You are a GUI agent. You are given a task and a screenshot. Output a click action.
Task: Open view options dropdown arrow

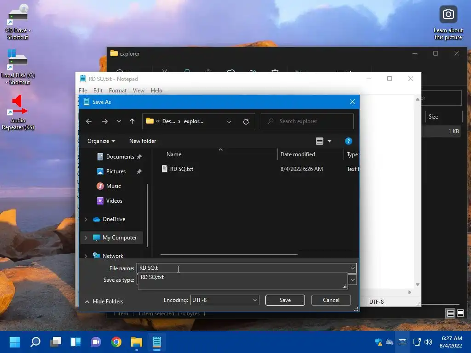[x=329, y=141]
